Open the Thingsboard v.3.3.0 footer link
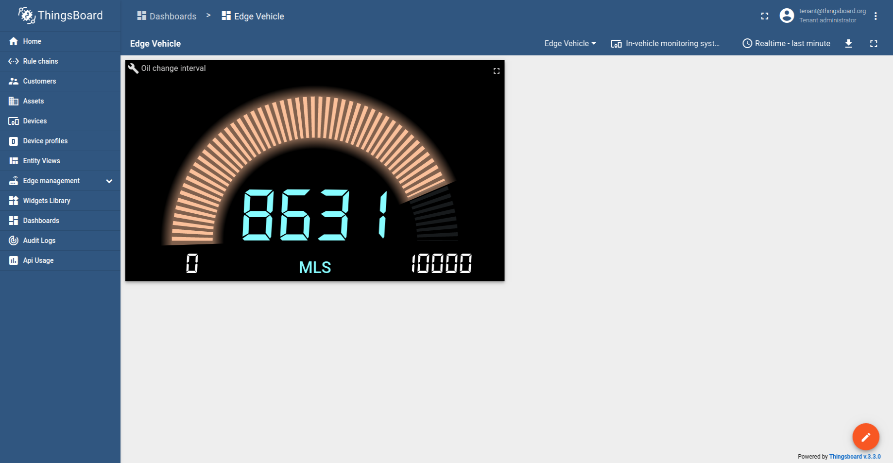 854,457
